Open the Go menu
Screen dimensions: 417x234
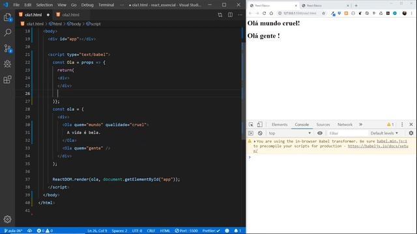74,5
